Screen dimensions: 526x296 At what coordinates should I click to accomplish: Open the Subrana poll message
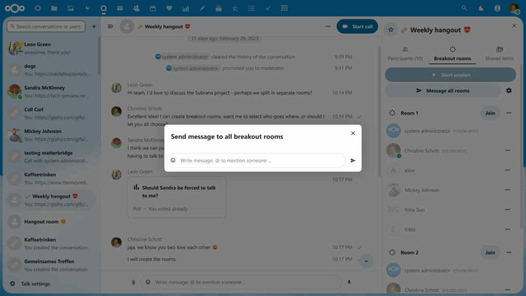(x=177, y=197)
